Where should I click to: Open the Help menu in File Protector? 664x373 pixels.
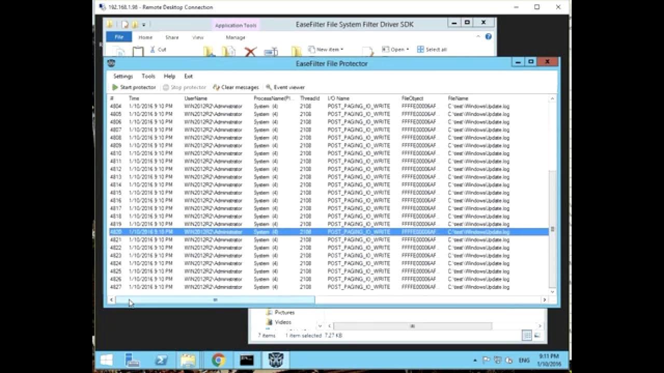[x=170, y=76]
